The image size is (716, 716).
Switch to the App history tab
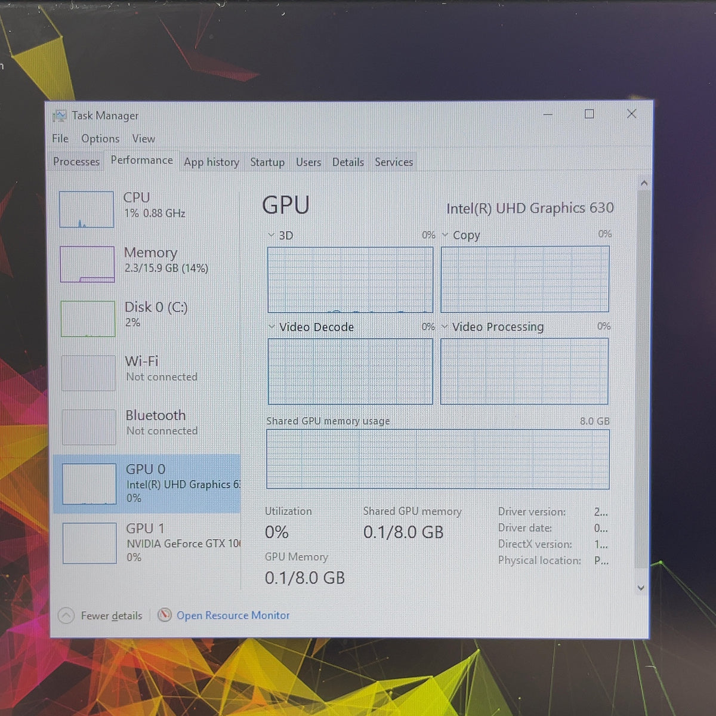[x=211, y=162]
